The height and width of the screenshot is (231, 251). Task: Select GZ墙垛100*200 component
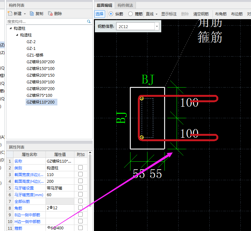(x=40, y=62)
